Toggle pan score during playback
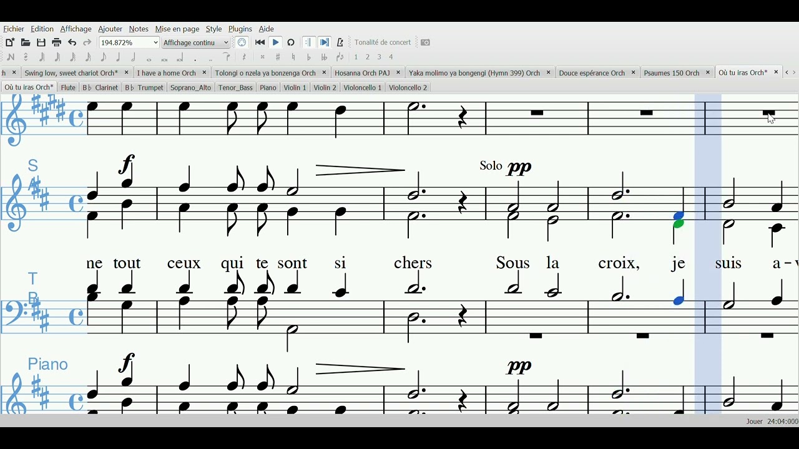Viewport: 799px width, 449px height. coord(325,42)
